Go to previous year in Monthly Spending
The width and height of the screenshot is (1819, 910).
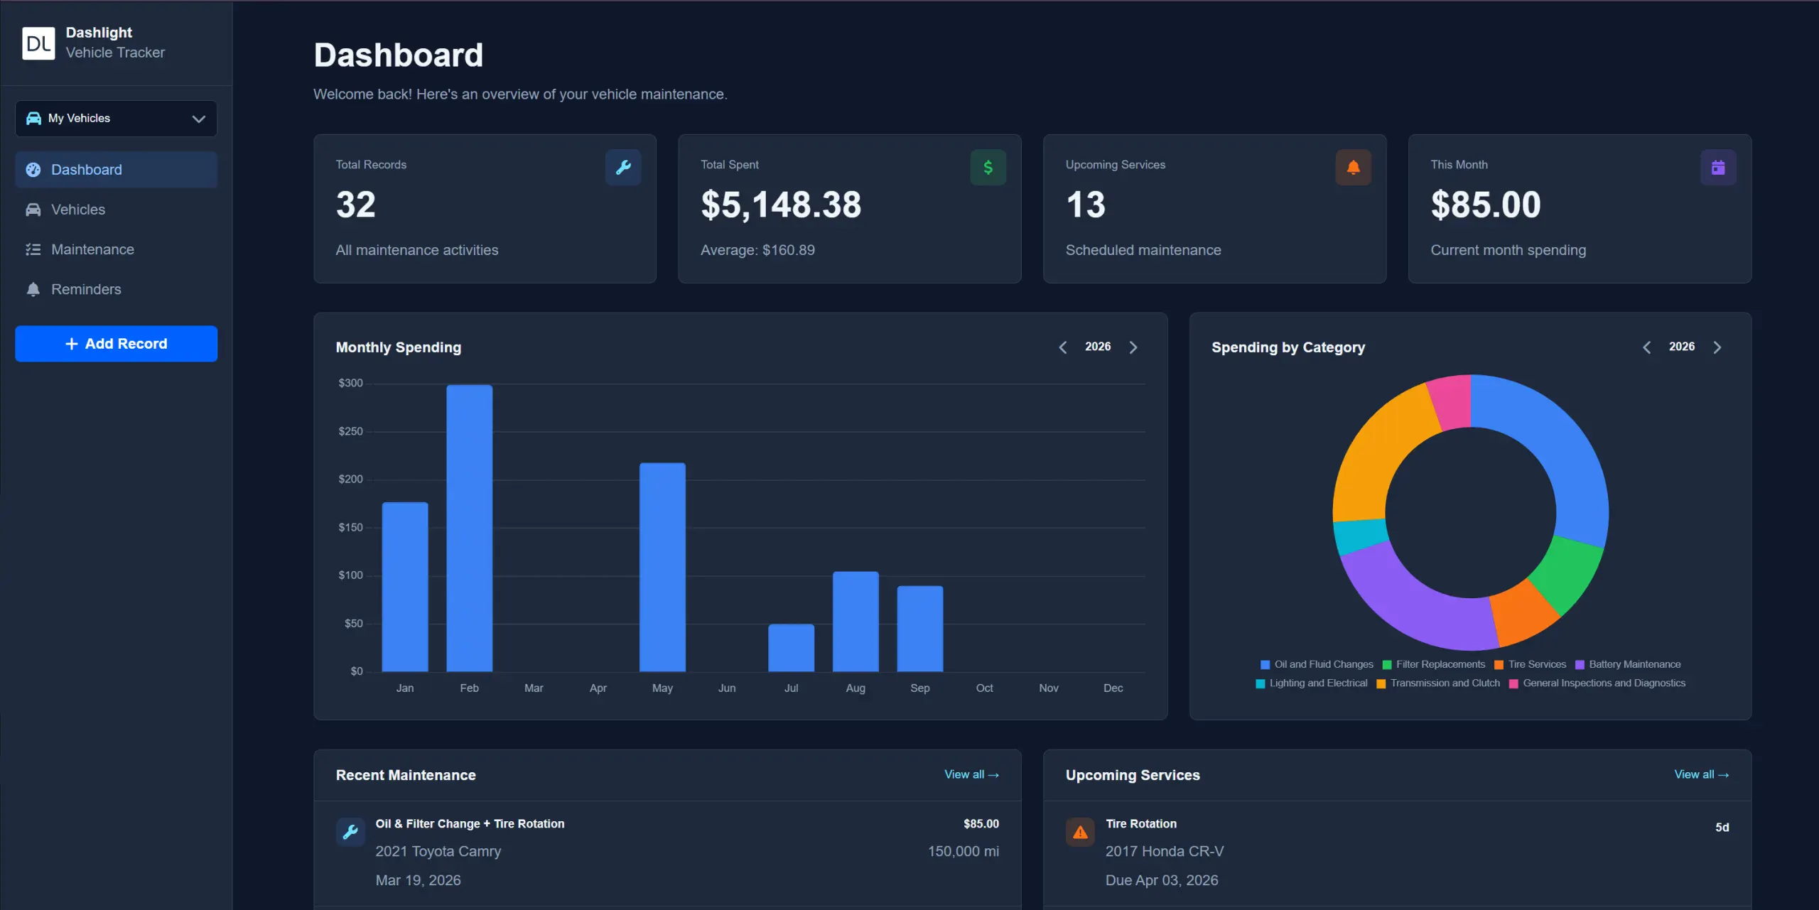[x=1063, y=347]
